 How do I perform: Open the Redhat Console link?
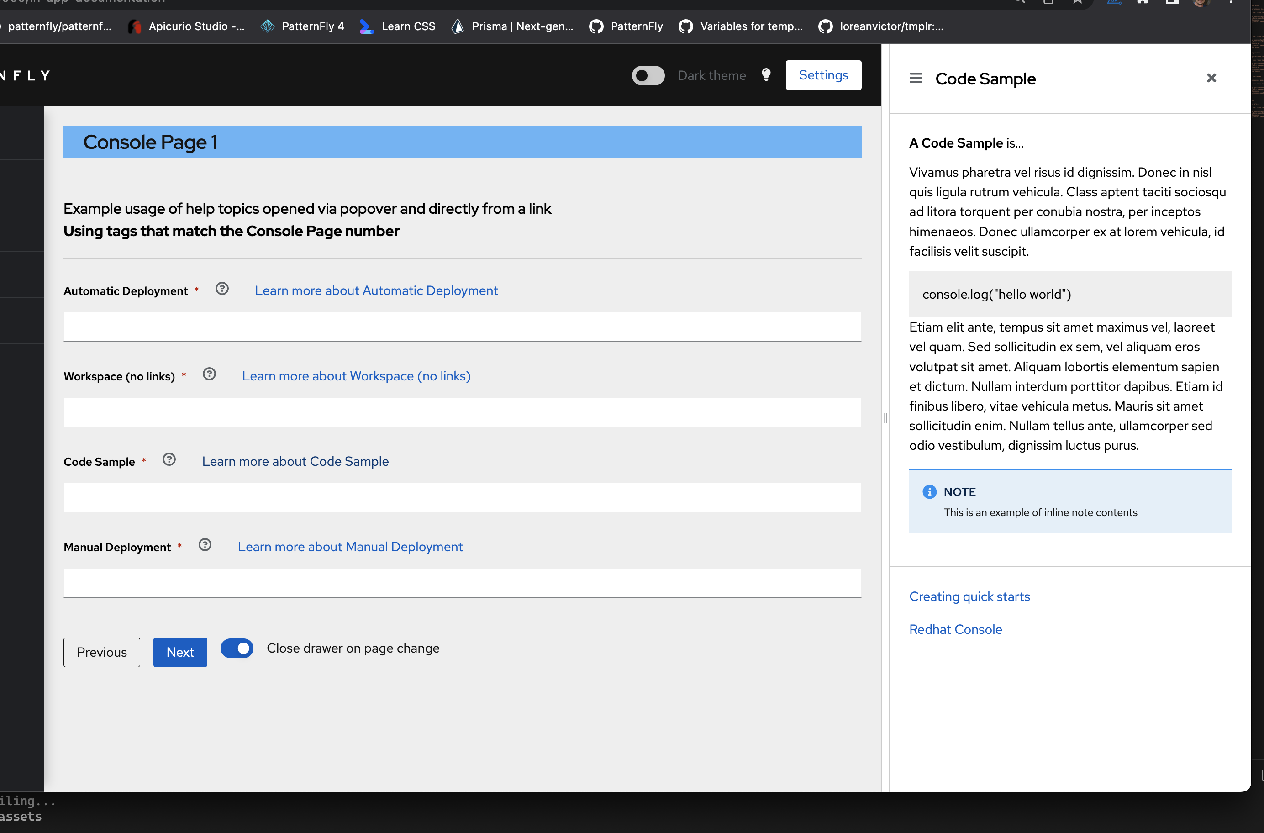click(x=955, y=629)
